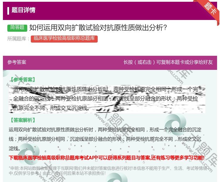The width and height of the screenshot is (220, 182).
Task: Click the green 【答案解析】 heading
Action: tap(22, 120)
